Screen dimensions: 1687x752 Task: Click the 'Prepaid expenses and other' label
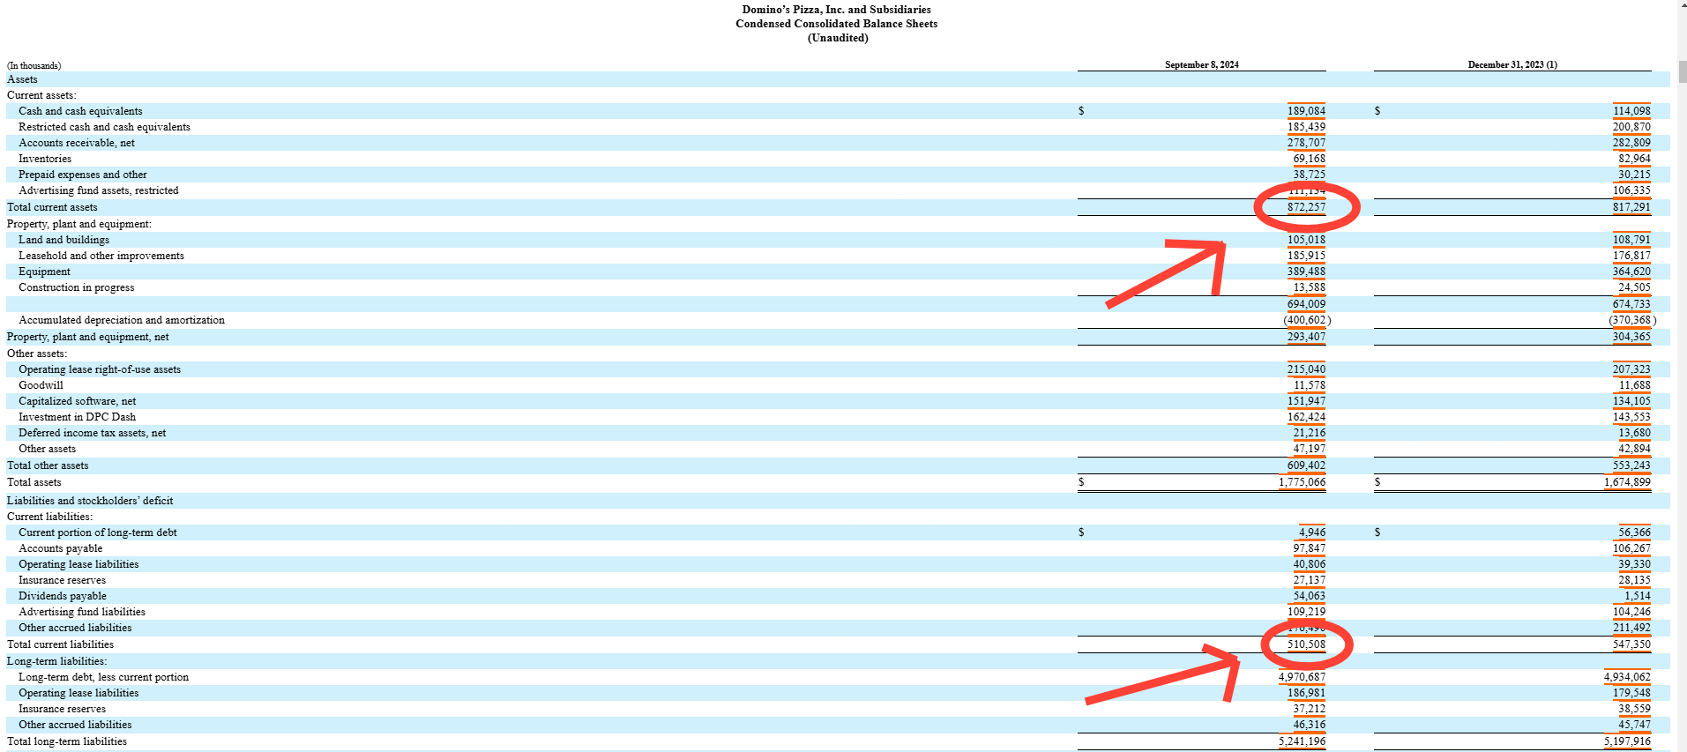(x=83, y=175)
